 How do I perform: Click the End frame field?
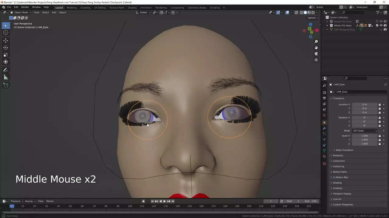[311, 201]
